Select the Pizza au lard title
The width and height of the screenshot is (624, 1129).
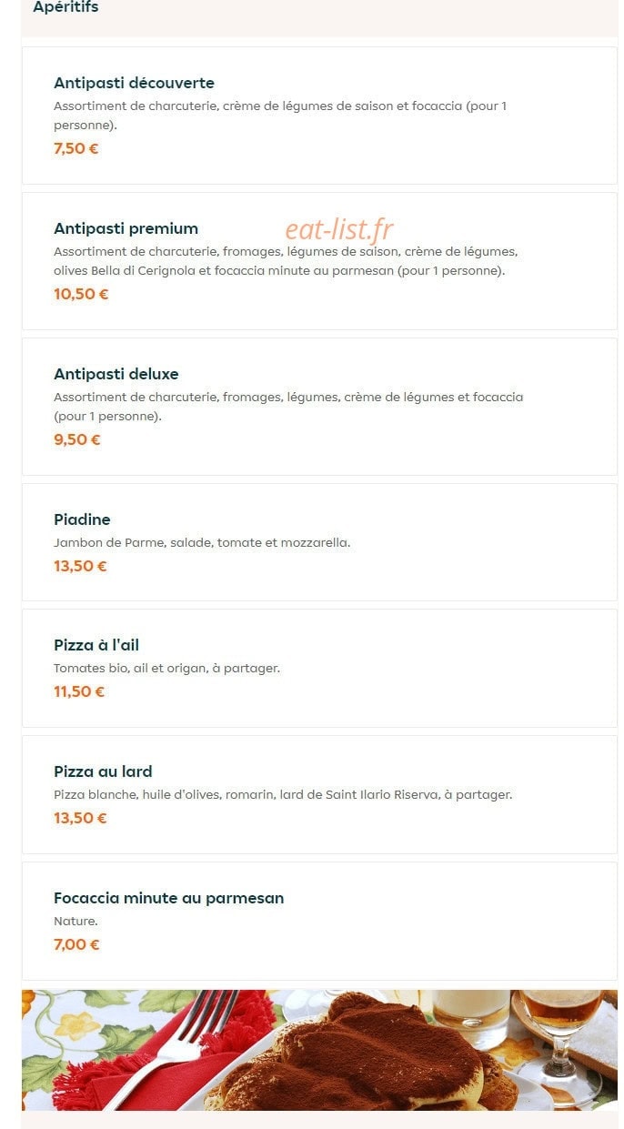pos(103,771)
